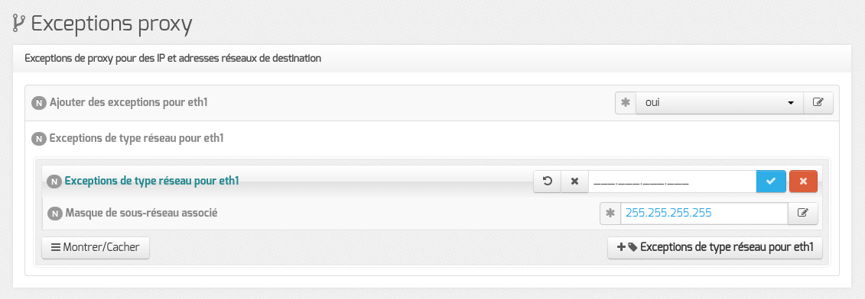Viewport: 865px width, 299px height.
Task: Click the N badge next to Ajouter des exceptions
Action: (38, 103)
